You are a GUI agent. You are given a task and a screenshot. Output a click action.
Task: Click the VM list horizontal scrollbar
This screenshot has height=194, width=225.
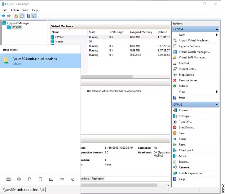pyautogui.click(x=107, y=77)
